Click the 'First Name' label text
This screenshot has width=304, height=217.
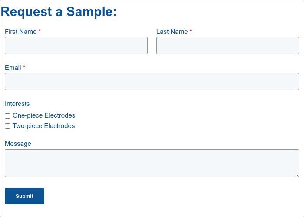pos(20,32)
